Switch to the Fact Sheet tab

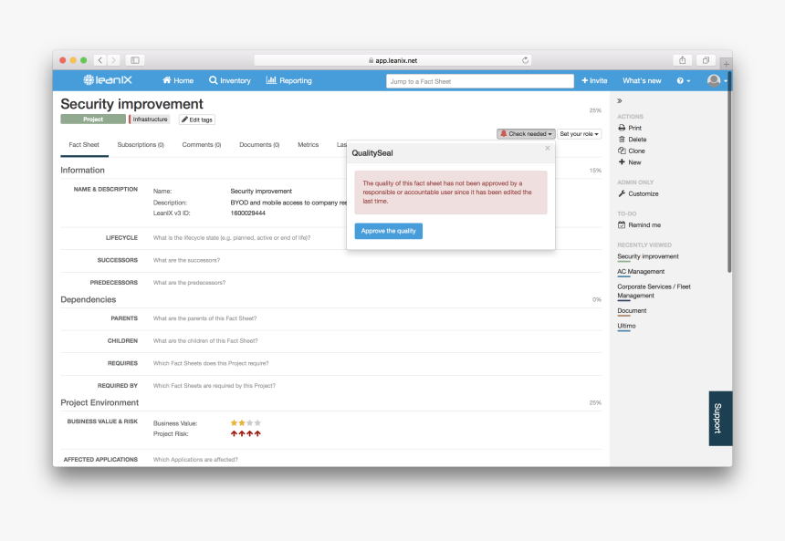pyautogui.click(x=84, y=145)
